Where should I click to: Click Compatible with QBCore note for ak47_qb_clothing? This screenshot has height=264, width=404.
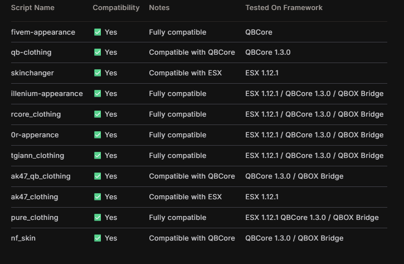pos(192,176)
